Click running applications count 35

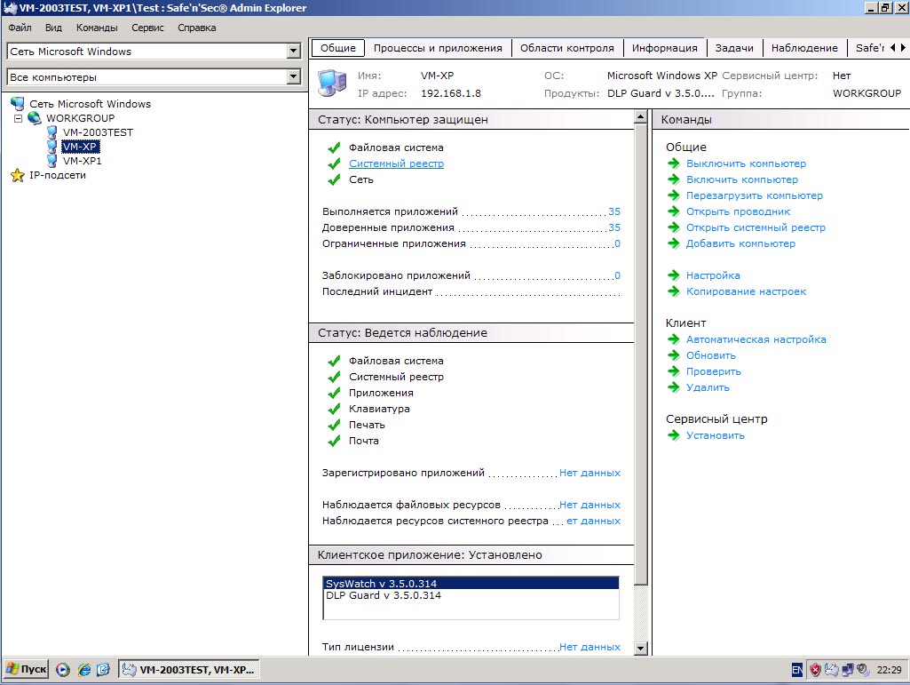tap(614, 211)
